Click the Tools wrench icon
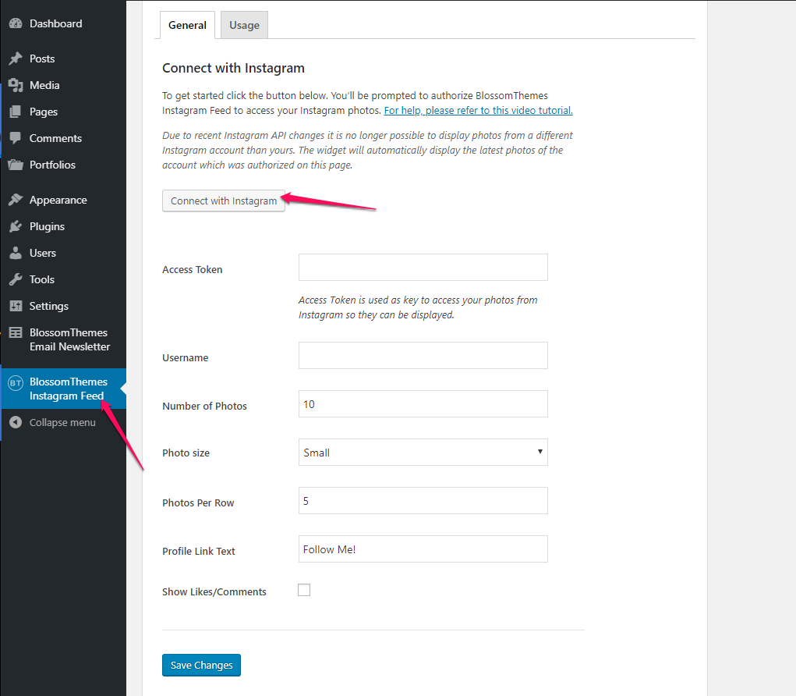Screen dimensions: 796x696 [x=16, y=279]
